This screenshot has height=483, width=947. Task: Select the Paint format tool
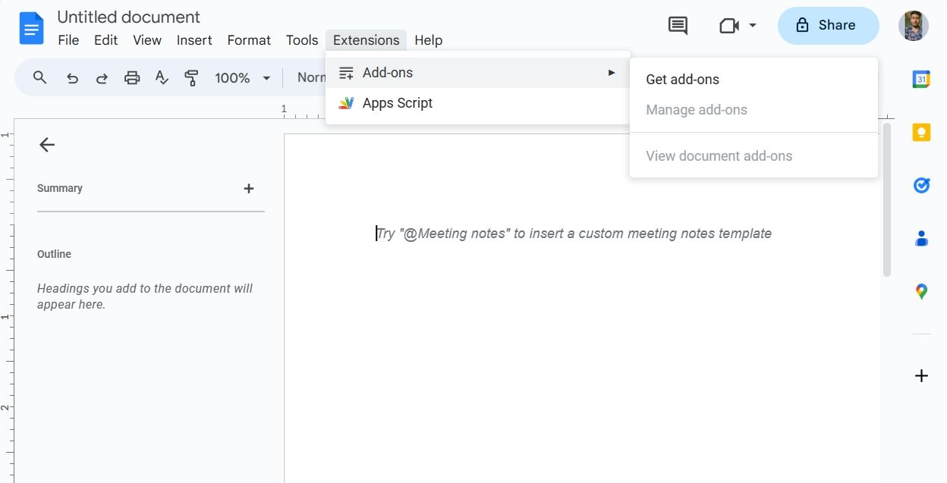click(x=191, y=77)
